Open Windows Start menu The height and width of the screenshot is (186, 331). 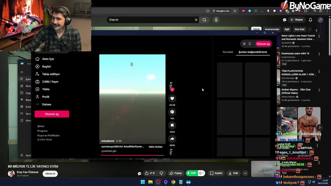pos(143,182)
